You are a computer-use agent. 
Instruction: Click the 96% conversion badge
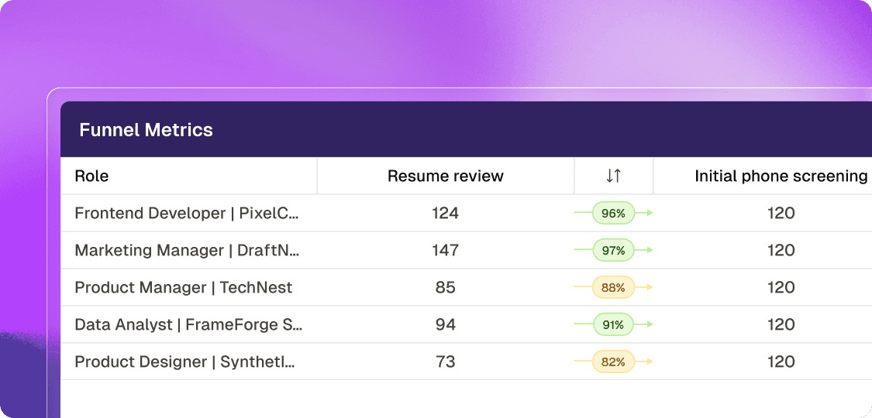point(613,213)
